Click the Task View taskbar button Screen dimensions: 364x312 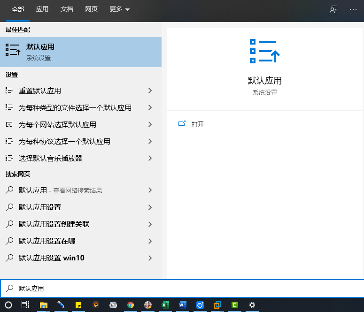pyautogui.click(x=25, y=305)
